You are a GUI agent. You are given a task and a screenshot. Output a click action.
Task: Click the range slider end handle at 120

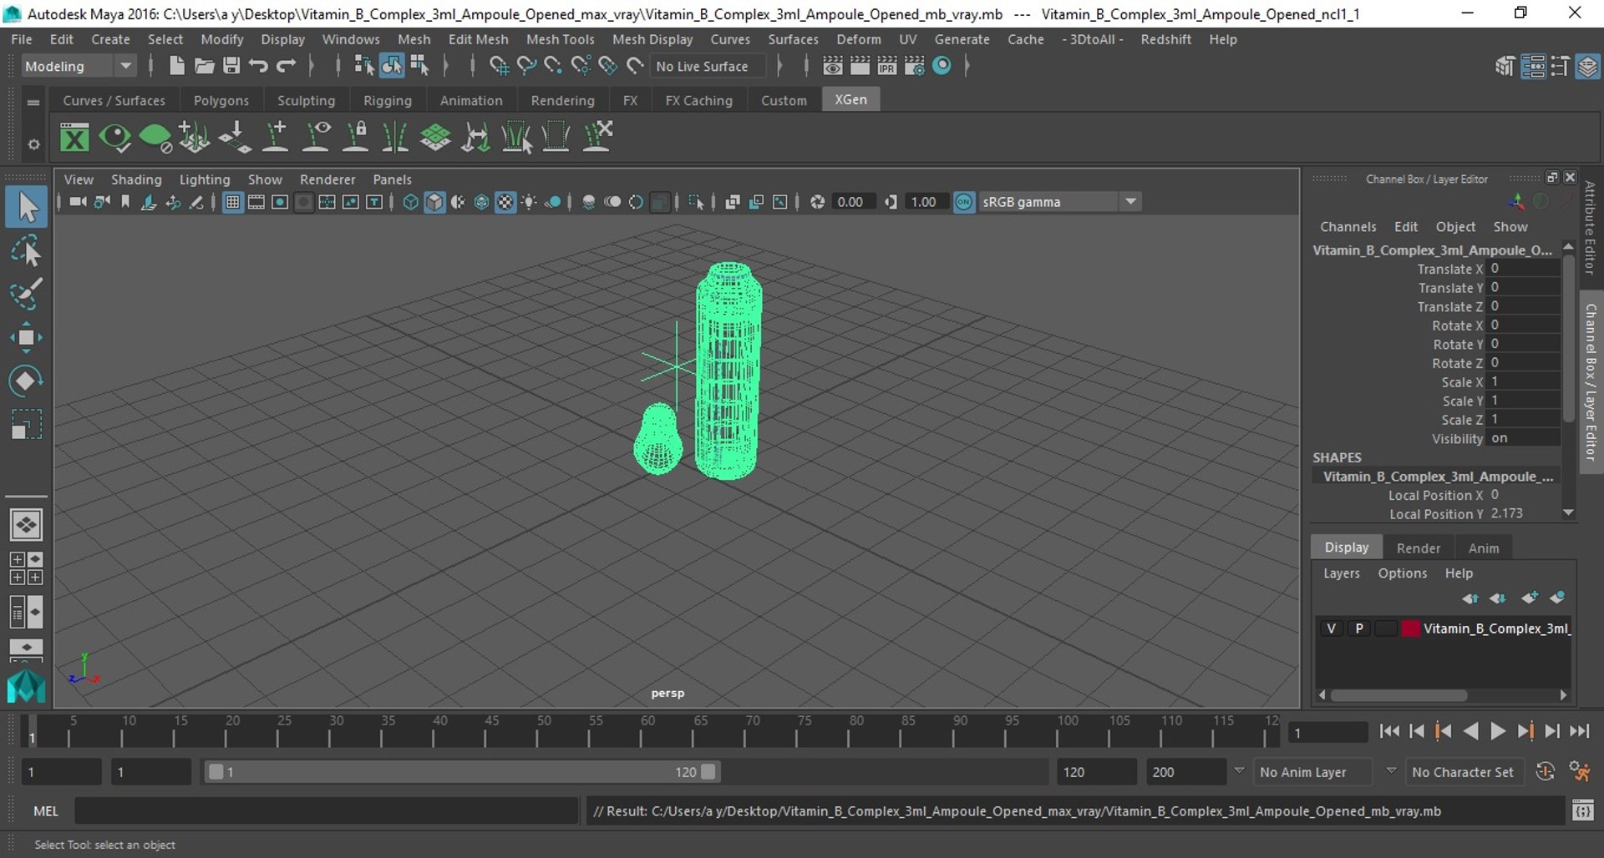(708, 772)
